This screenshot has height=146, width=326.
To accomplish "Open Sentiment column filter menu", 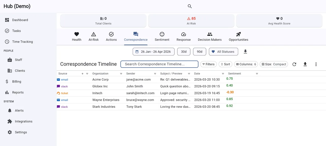I will [257, 74].
